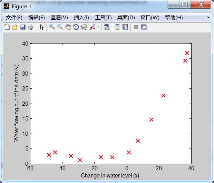Screen dimensions: 214x183
Task: Click the Link Plot icon
Action: [x=106, y=27]
